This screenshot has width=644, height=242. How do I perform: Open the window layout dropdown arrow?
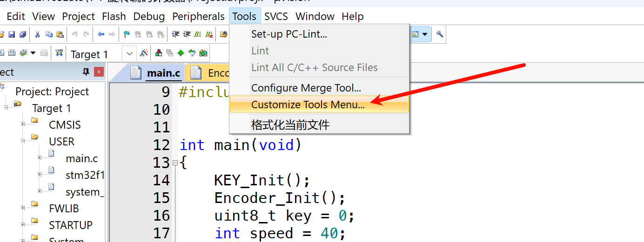click(424, 34)
